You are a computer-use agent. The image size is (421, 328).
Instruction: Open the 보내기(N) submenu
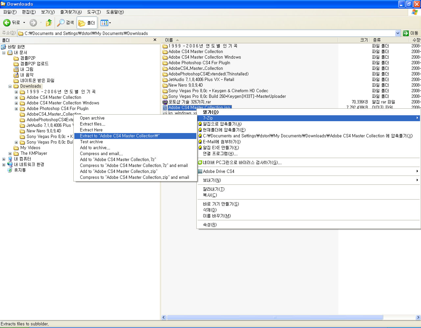coord(309,180)
